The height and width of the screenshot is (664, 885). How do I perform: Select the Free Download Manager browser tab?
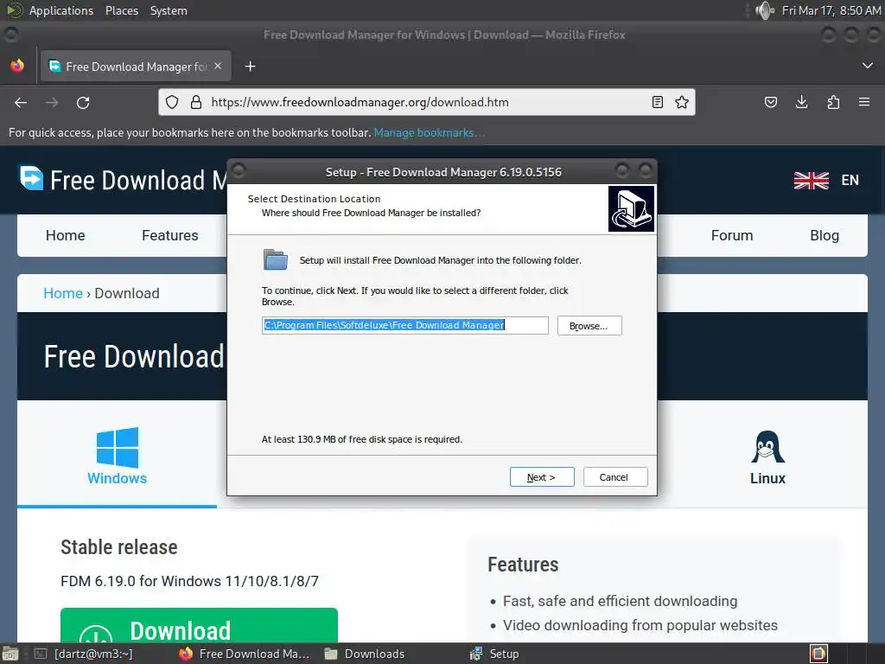coord(136,66)
